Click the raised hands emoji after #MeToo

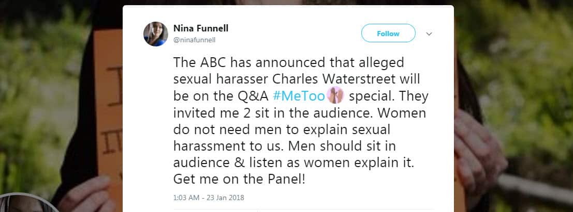click(336, 96)
